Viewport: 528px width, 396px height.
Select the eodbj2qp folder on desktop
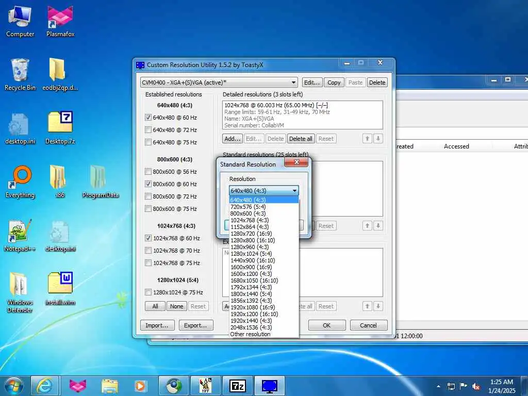click(60, 75)
